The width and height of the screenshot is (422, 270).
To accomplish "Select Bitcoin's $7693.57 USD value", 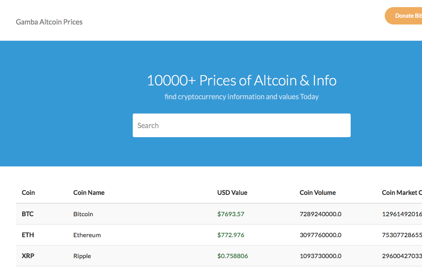I will (x=231, y=214).
